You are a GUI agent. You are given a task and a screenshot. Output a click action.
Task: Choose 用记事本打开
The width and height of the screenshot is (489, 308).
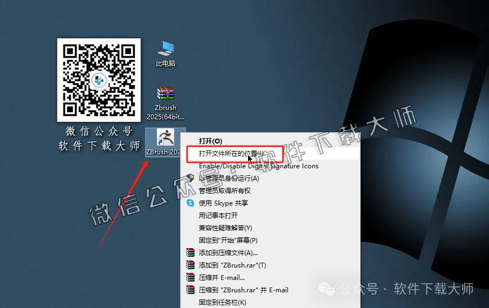point(271,216)
